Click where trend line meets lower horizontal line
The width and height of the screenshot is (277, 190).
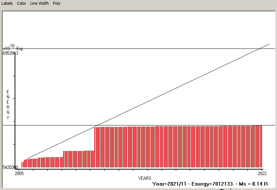click(96, 125)
